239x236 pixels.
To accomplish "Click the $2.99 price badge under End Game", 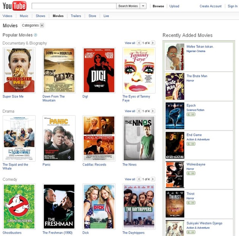I will (x=191, y=144).
